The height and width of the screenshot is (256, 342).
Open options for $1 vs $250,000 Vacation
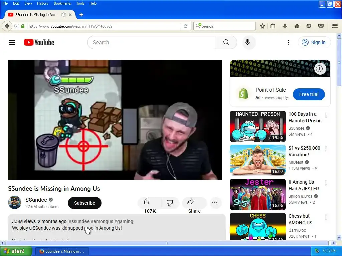(326, 149)
